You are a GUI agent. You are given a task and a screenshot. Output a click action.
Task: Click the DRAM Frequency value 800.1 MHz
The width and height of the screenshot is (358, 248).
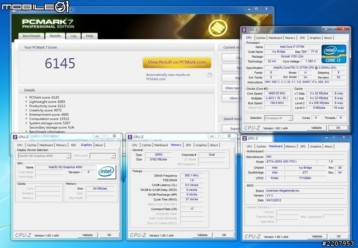coord(192,176)
